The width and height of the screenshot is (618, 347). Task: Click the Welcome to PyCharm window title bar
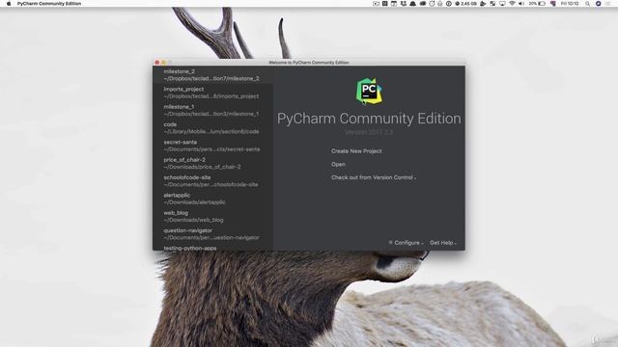coord(309,62)
